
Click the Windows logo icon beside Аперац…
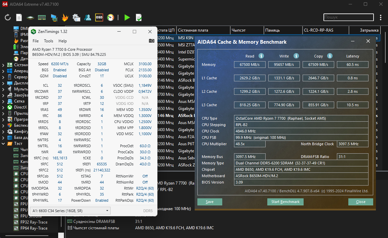point(10,71)
